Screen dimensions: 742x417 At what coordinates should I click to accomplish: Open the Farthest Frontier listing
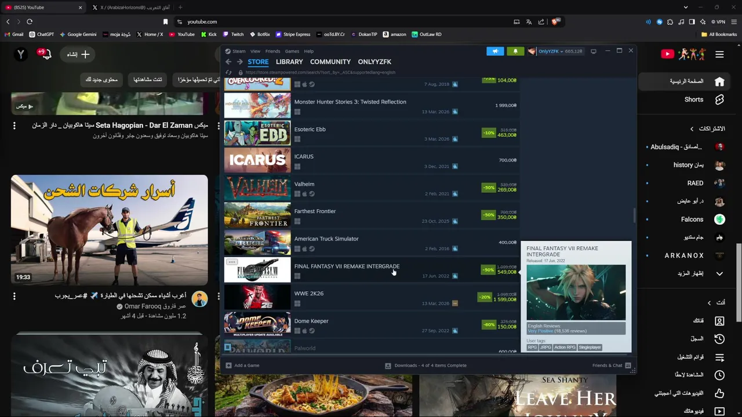[371, 215]
